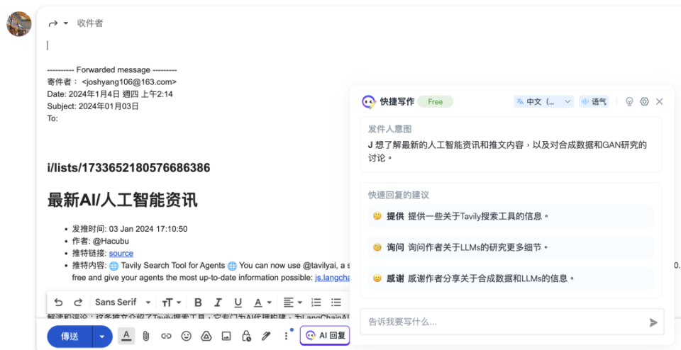Open the Sans Serif font dropdown
Screen dimensions: 681x350
[123, 303]
